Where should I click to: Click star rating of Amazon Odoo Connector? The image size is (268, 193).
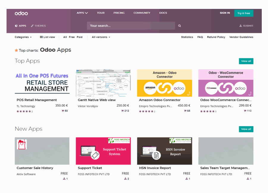tap(146, 111)
